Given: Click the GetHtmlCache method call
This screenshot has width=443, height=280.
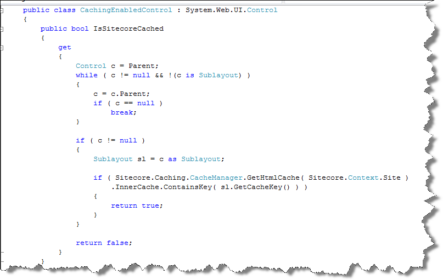Looking at the screenshot, I should (273, 178).
